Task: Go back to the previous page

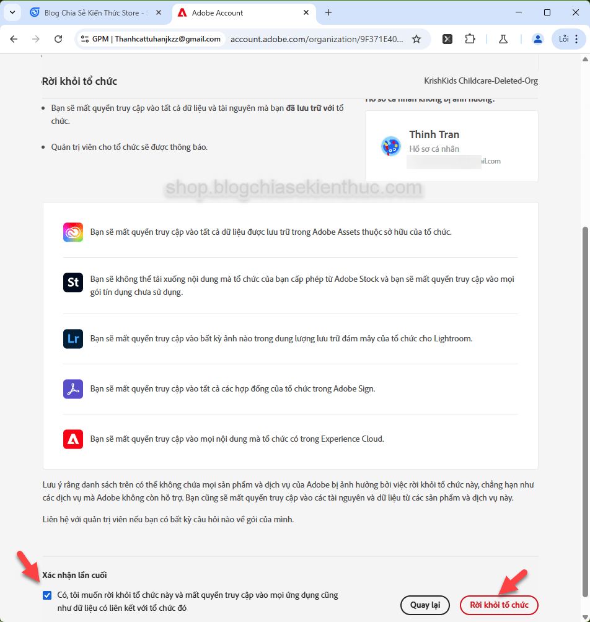Action: click(x=14, y=39)
